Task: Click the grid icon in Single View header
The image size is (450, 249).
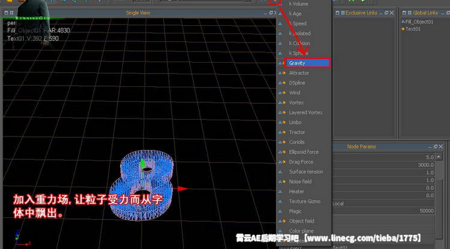Action: [11, 13]
